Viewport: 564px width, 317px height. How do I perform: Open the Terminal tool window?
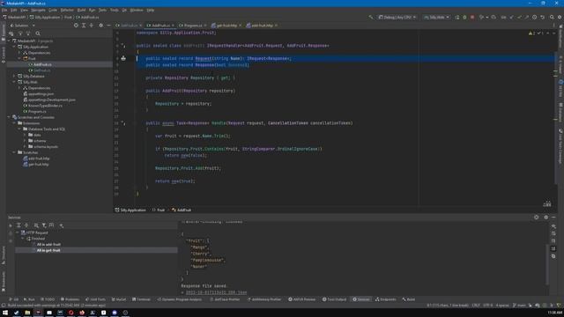point(141,299)
